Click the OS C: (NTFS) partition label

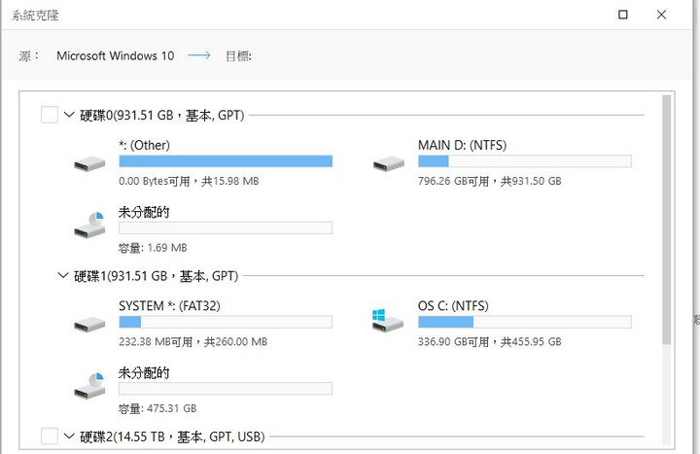point(453,306)
